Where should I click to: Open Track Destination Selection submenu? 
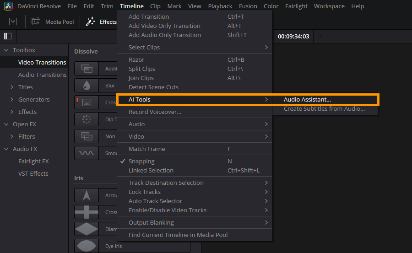(195, 183)
